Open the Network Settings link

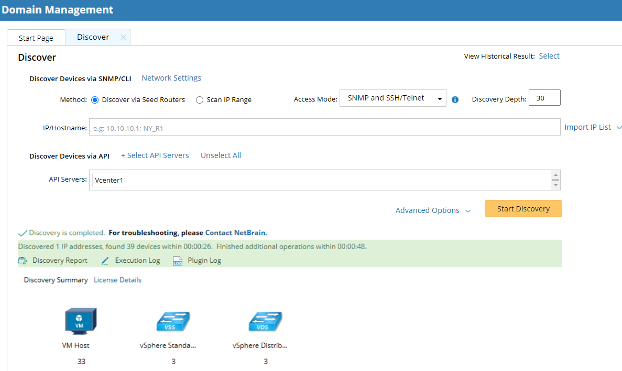point(171,78)
